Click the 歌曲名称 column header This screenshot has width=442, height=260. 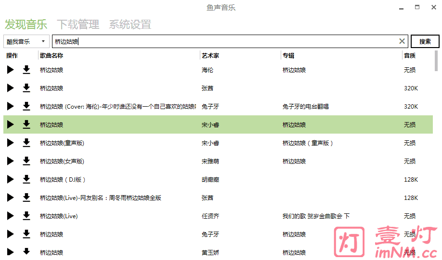tap(52, 56)
